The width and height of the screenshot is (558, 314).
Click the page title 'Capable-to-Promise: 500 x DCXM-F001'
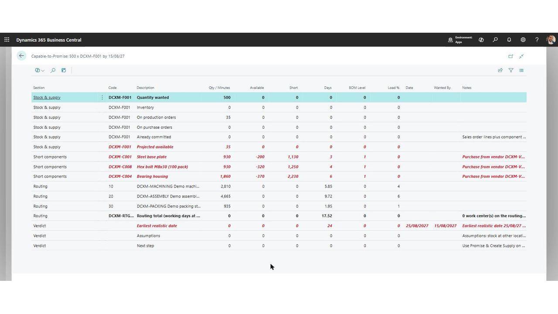(78, 56)
